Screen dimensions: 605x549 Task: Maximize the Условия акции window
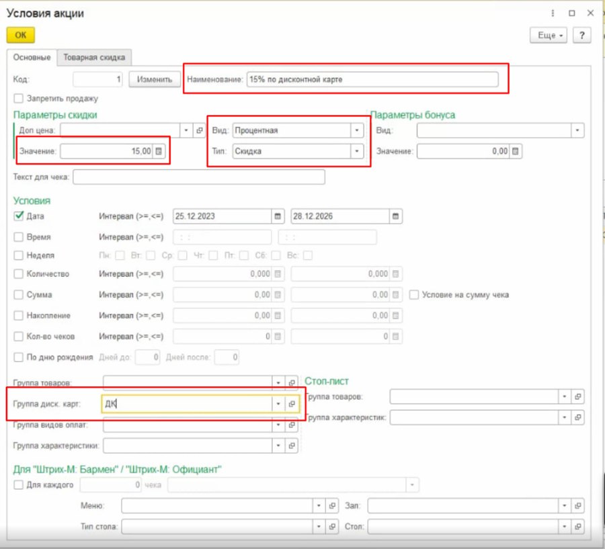572,13
